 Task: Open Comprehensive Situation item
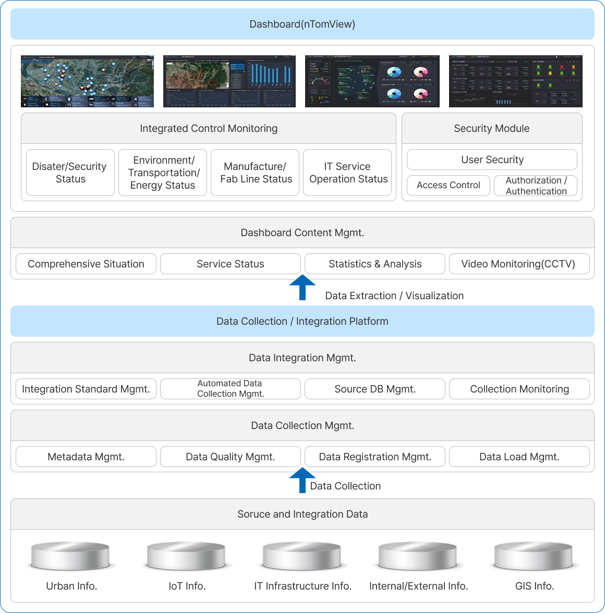86,264
